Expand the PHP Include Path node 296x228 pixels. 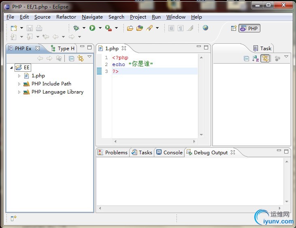pyautogui.click(x=19, y=84)
